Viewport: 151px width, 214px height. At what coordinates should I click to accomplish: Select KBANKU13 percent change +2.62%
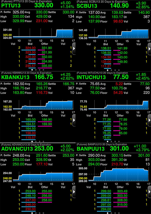click(x=67, y=78)
